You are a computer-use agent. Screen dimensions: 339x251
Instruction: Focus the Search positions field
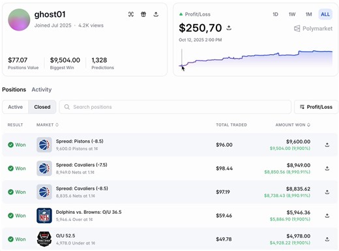[175, 107]
